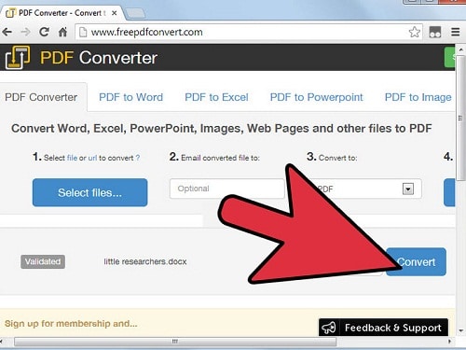Open the Chrome hamburger menu
This screenshot has height=350, width=466.
pos(456,32)
